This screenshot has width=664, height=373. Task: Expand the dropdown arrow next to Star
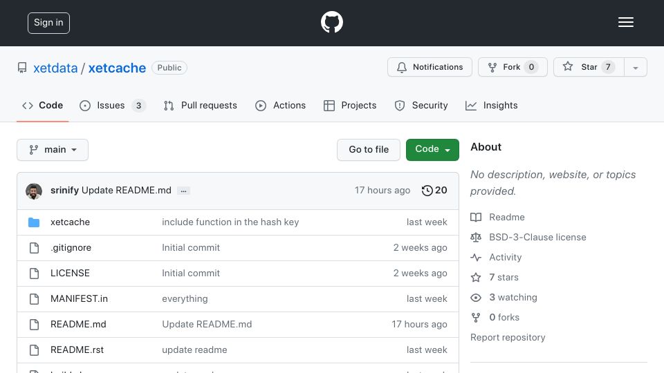tap(635, 67)
